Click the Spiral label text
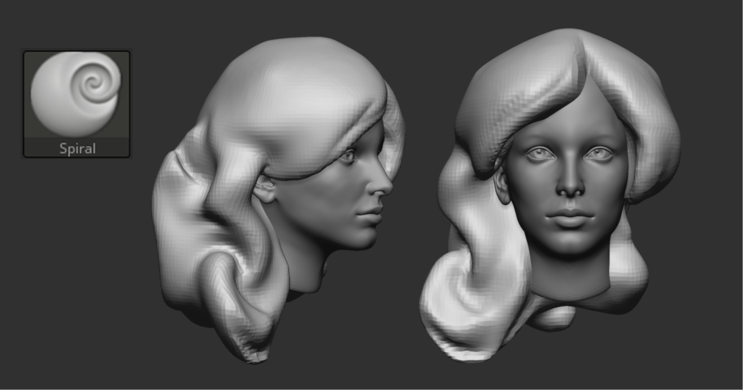The width and height of the screenshot is (743, 390). 77,149
